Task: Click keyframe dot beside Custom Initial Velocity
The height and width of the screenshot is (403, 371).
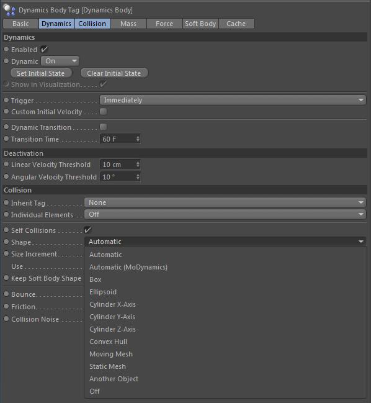Action: pos(6,111)
